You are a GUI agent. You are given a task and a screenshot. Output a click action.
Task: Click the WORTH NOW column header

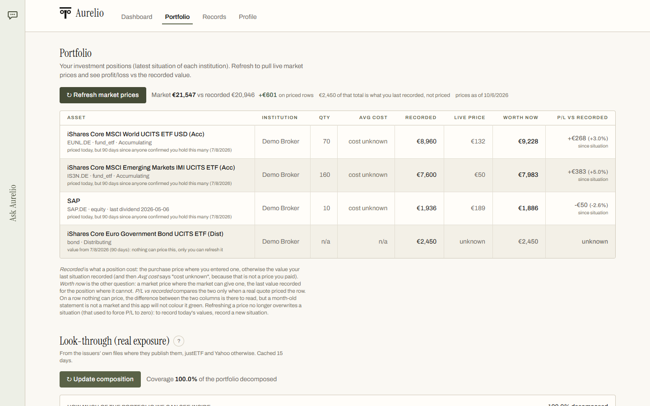click(x=520, y=118)
